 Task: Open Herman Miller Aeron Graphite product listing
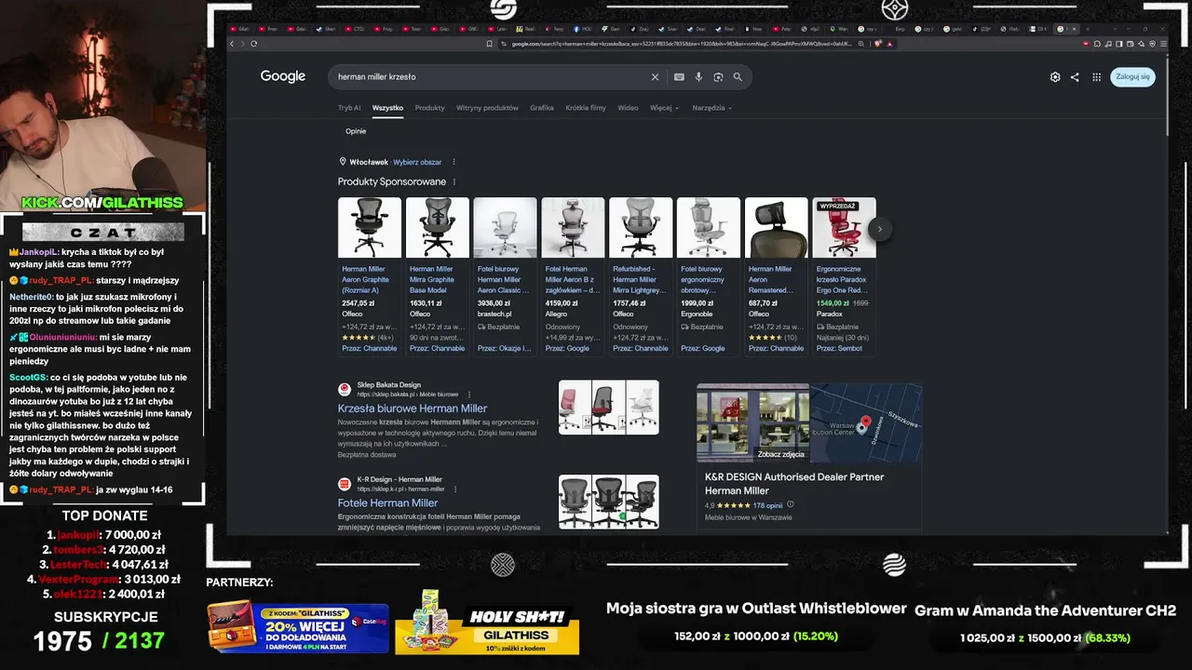pos(366,279)
